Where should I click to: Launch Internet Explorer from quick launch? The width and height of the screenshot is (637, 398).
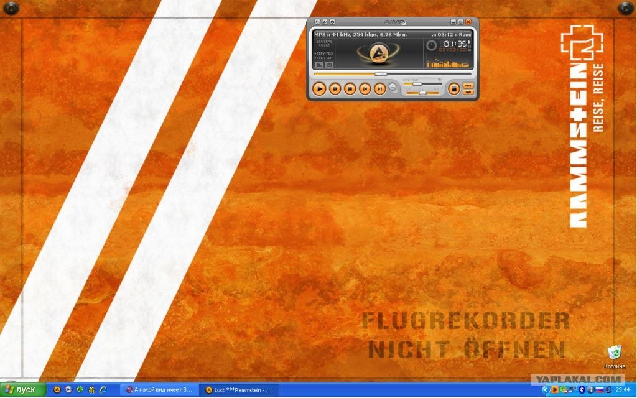point(103,390)
